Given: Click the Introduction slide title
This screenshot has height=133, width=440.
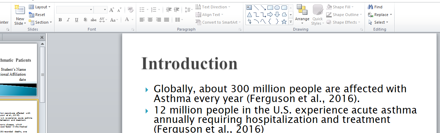Looking at the screenshot, I should tap(190, 63).
